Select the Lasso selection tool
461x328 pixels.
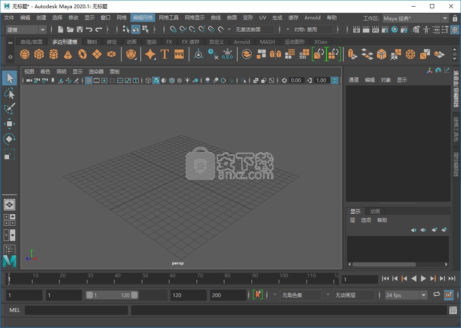(10, 94)
